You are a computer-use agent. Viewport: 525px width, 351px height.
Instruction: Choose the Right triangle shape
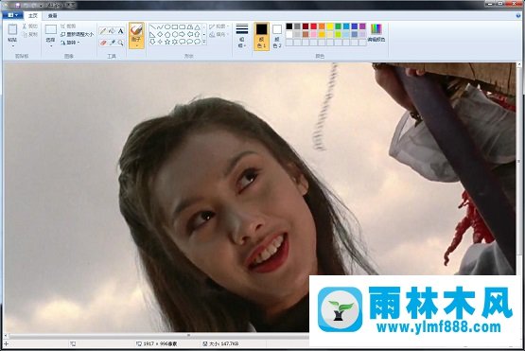point(152,34)
